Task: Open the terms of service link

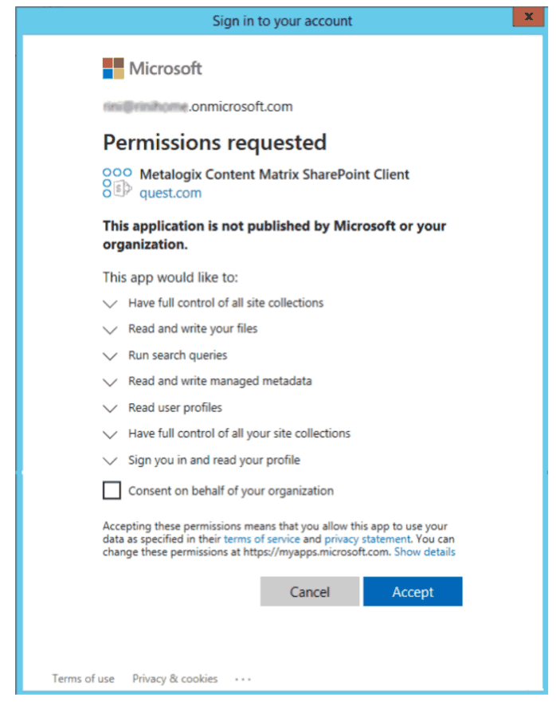Action: tap(261, 539)
